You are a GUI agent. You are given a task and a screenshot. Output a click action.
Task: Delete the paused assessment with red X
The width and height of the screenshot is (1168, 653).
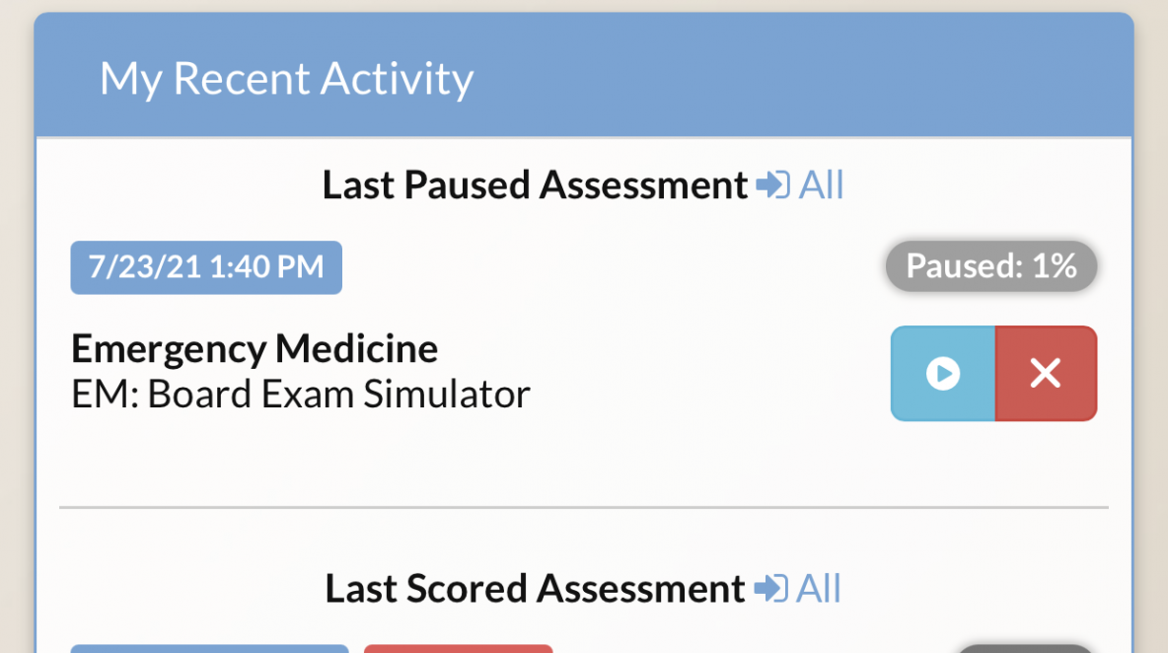coord(1046,373)
